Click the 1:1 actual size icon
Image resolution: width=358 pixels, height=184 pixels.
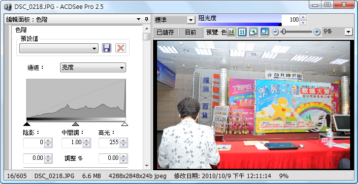242,32
